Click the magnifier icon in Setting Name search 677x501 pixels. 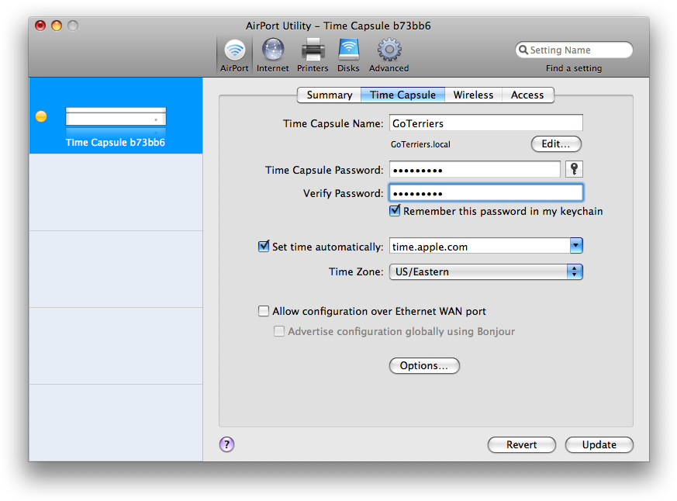(523, 50)
